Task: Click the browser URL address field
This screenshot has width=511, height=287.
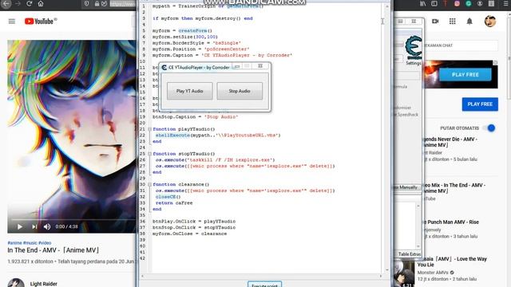Action: [x=123, y=4]
